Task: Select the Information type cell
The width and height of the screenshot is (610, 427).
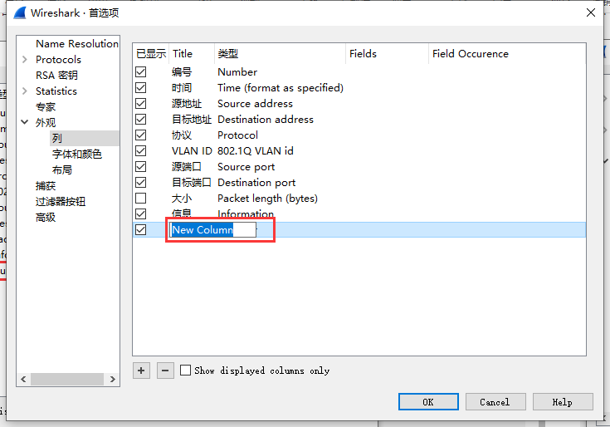Action: [x=246, y=213]
